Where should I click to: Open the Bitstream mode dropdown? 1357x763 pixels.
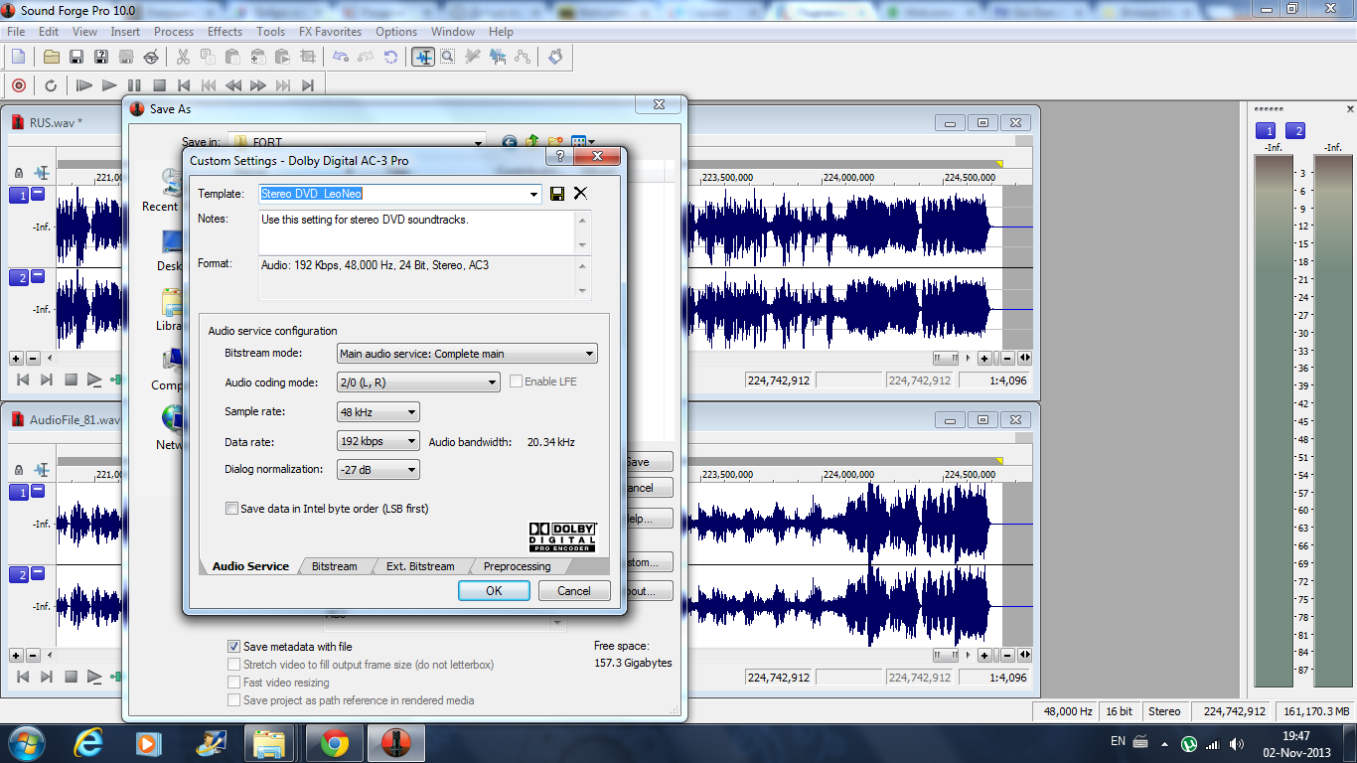[589, 353]
